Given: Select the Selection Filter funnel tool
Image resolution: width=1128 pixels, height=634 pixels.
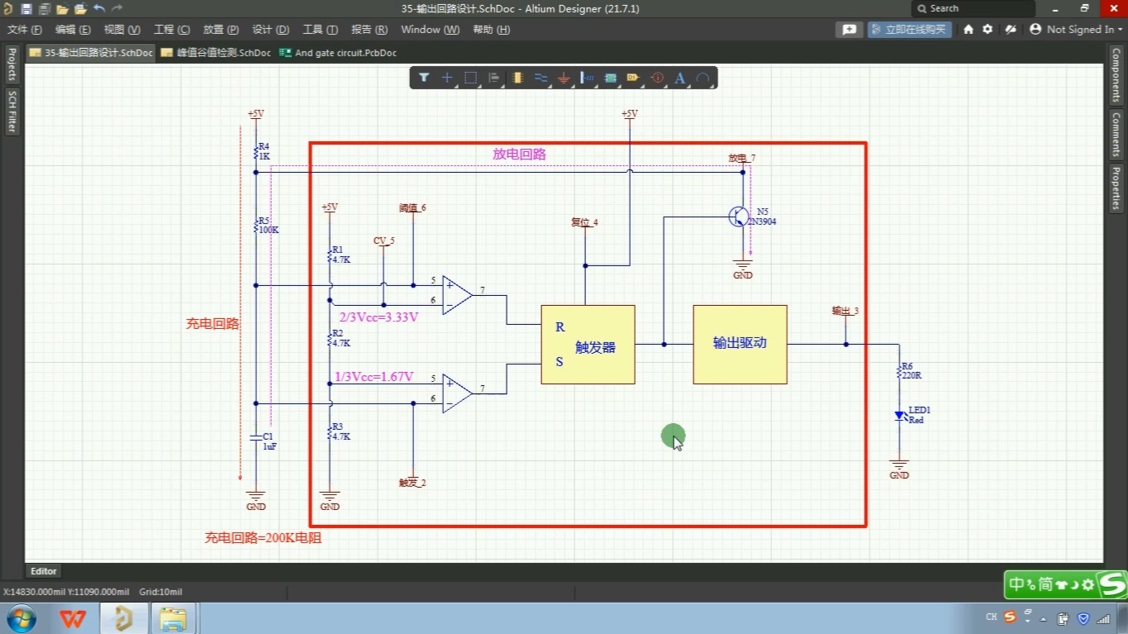Looking at the screenshot, I should tap(424, 78).
